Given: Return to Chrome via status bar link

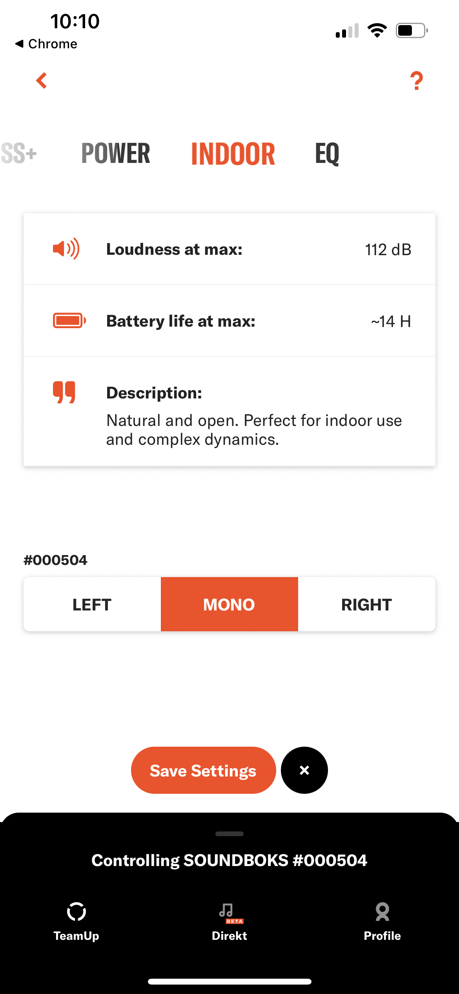Looking at the screenshot, I should (x=46, y=44).
